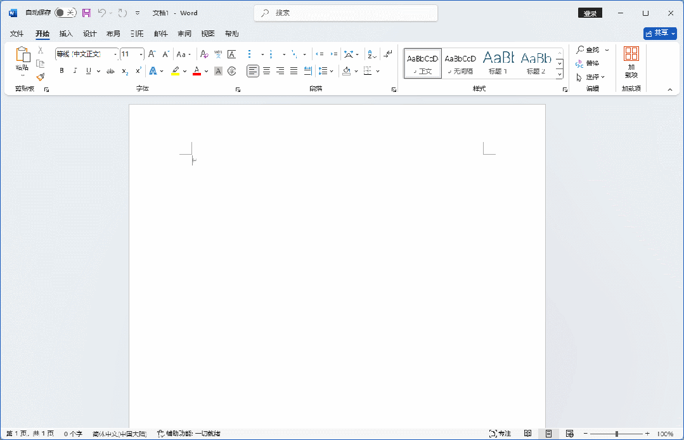
Task: Decrease font size with the smaller A icon
Action: pyautogui.click(x=165, y=54)
